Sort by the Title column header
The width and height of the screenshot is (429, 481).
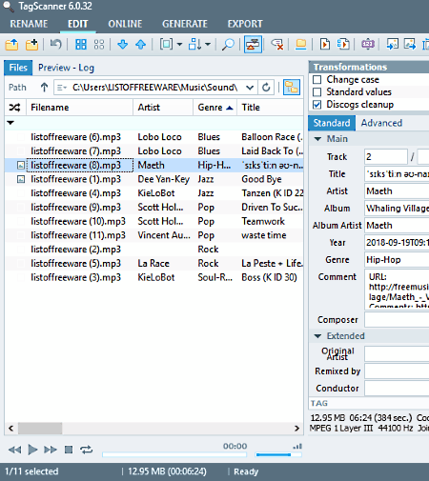pos(270,108)
